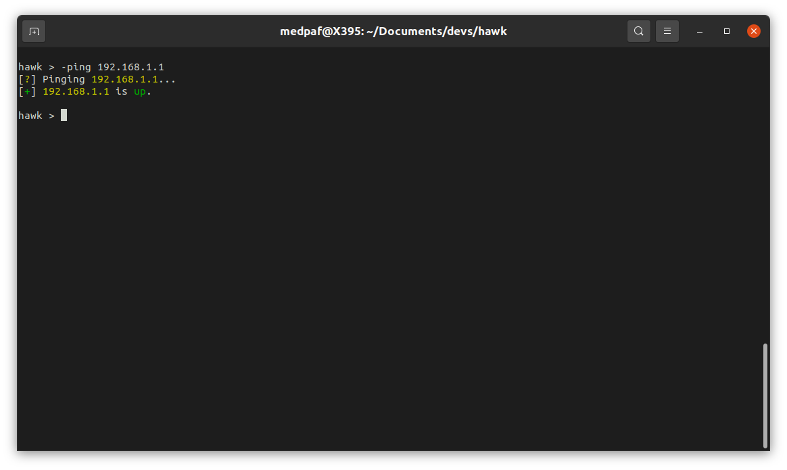Click the word "Pinging" in output
787x470 pixels.
point(64,79)
